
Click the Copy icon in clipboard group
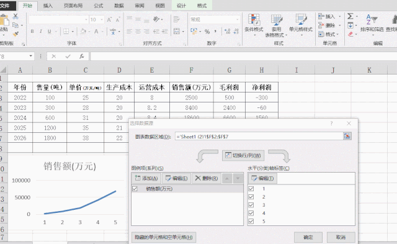pyautogui.click(x=16, y=25)
